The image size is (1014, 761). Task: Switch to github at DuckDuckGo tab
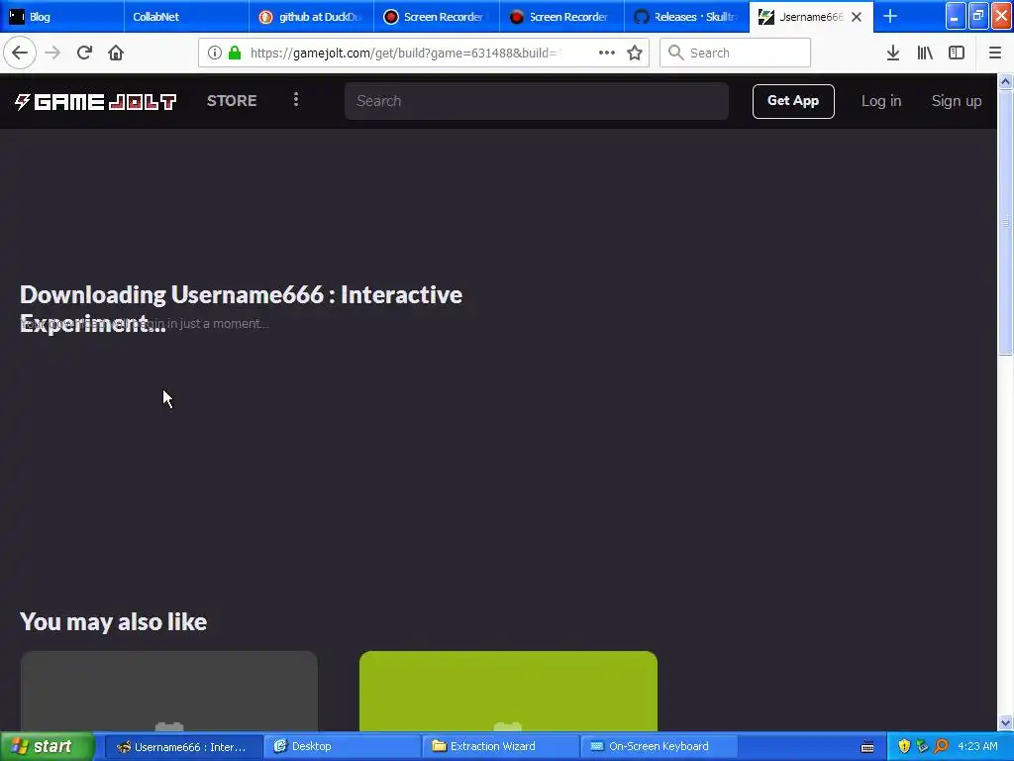tap(311, 16)
